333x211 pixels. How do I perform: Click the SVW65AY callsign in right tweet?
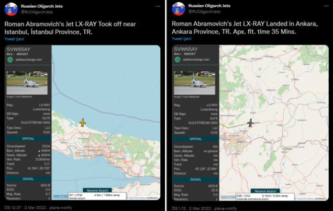(186, 49)
